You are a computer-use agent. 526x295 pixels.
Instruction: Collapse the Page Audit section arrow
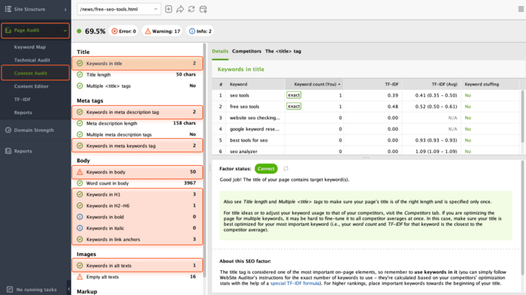pos(65,31)
